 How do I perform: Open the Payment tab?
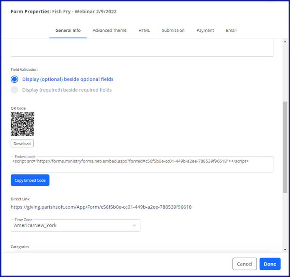point(205,31)
